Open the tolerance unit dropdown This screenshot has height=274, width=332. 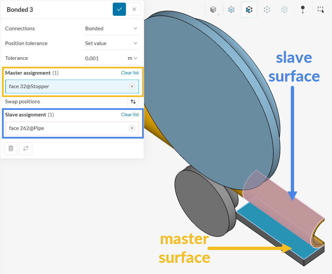[x=133, y=58]
